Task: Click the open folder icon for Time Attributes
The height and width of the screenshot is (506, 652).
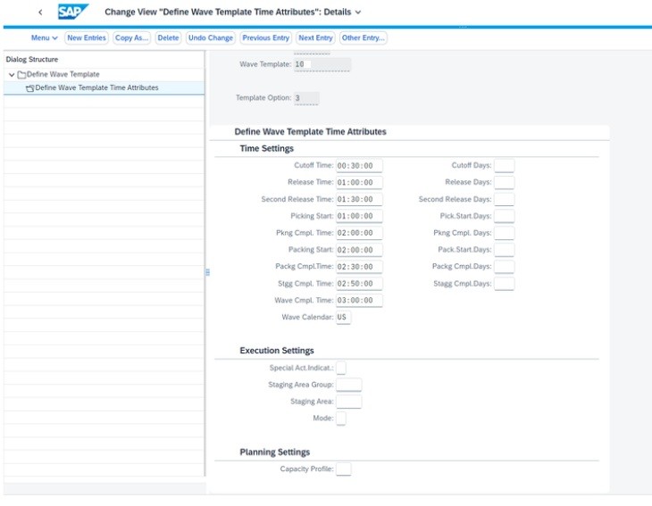Action: (30, 88)
